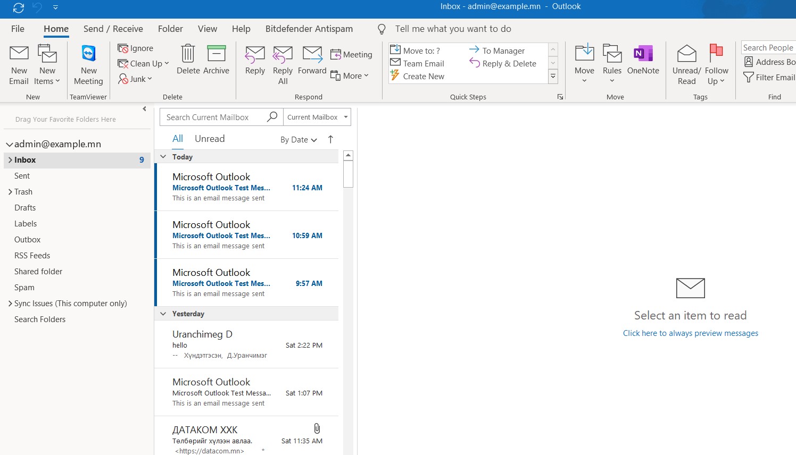Screen dimensions: 796x455
Task: Open the Clean Up dropdown
Action: pyautogui.click(x=143, y=64)
